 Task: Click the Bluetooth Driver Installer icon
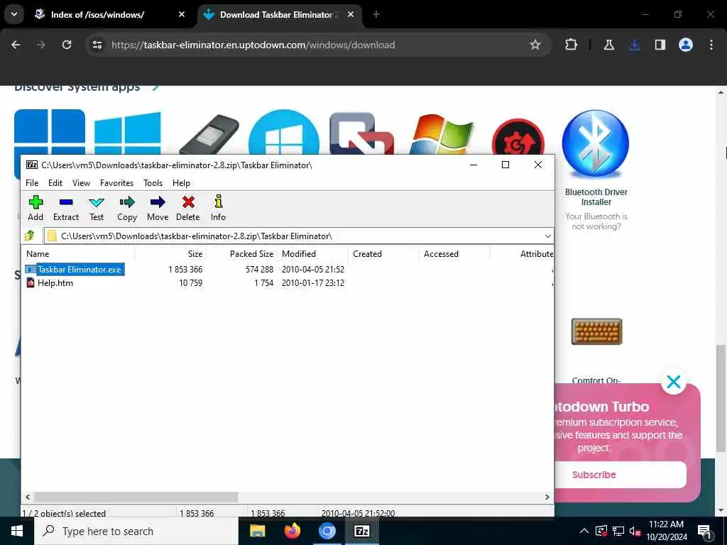(596, 143)
